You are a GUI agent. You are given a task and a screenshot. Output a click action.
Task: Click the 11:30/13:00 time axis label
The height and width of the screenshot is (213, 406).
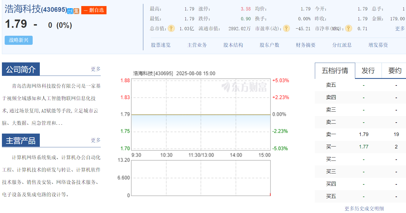(x=201, y=155)
